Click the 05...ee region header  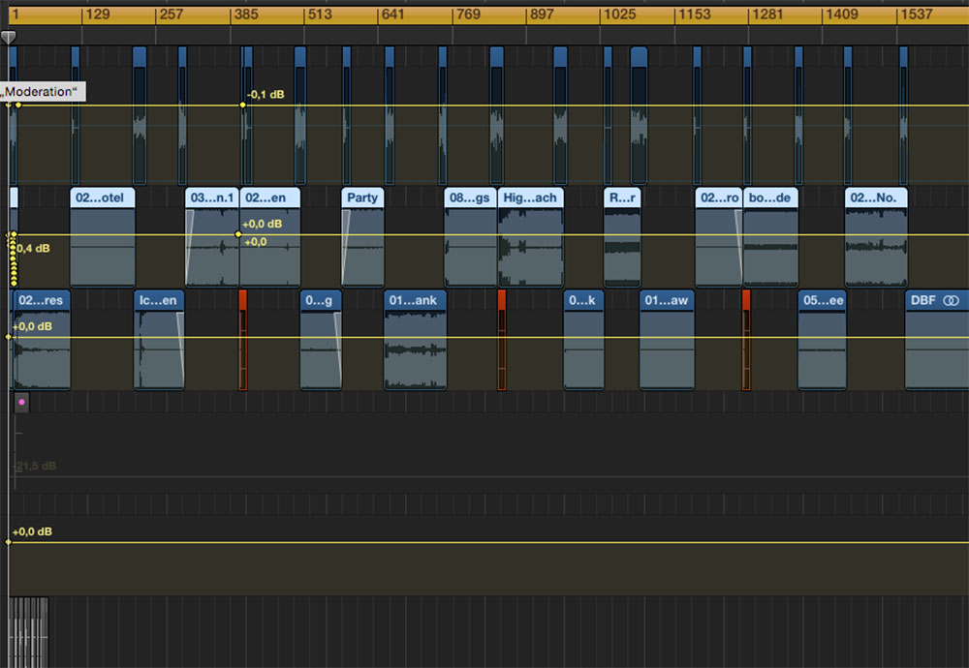pos(822,301)
